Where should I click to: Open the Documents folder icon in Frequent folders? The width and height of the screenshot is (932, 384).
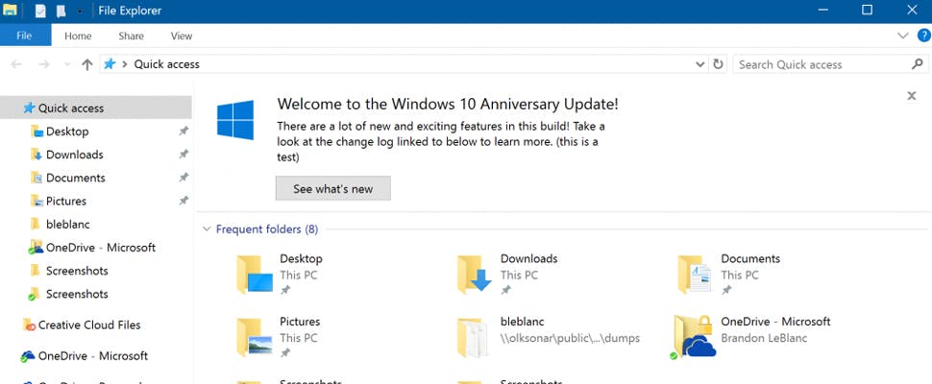(695, 275)
